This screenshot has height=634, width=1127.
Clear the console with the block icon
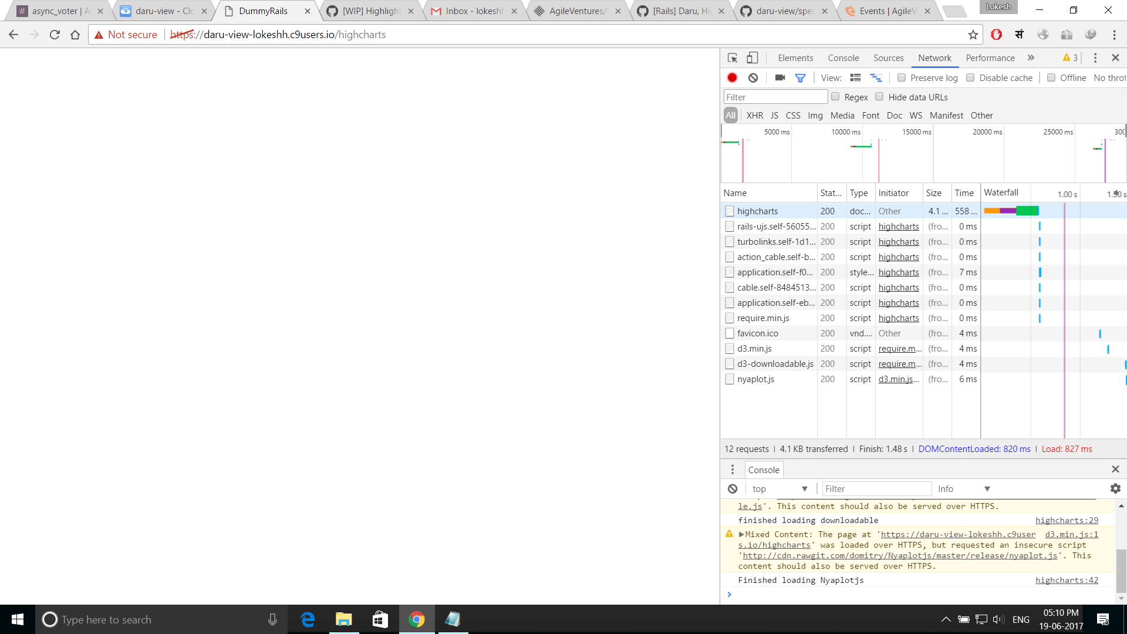coord(732,488)
